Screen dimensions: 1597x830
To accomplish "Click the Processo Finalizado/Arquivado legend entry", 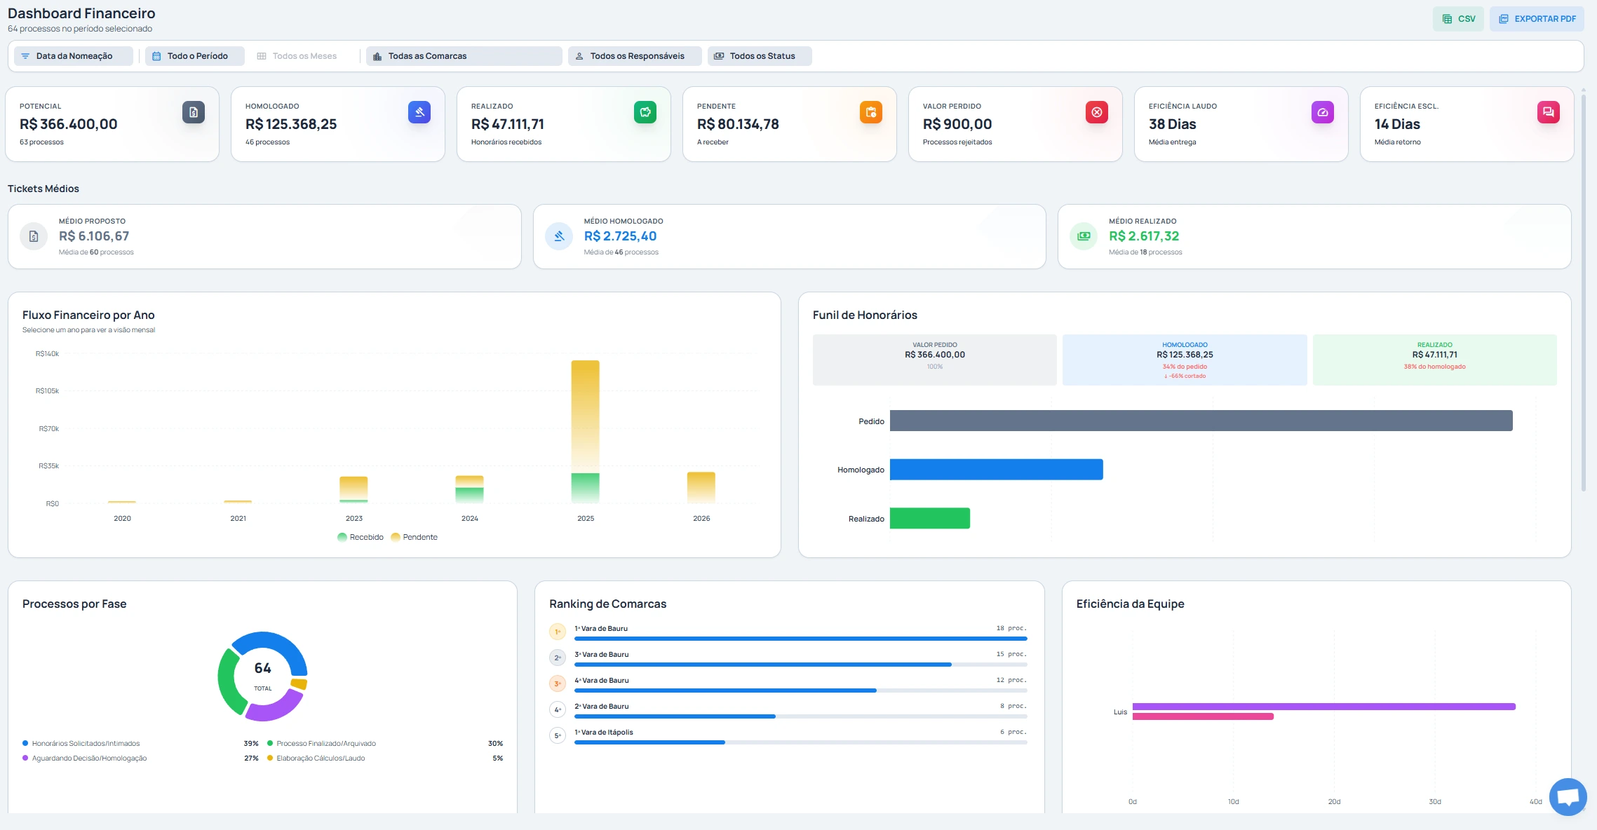I will [385, 743].
